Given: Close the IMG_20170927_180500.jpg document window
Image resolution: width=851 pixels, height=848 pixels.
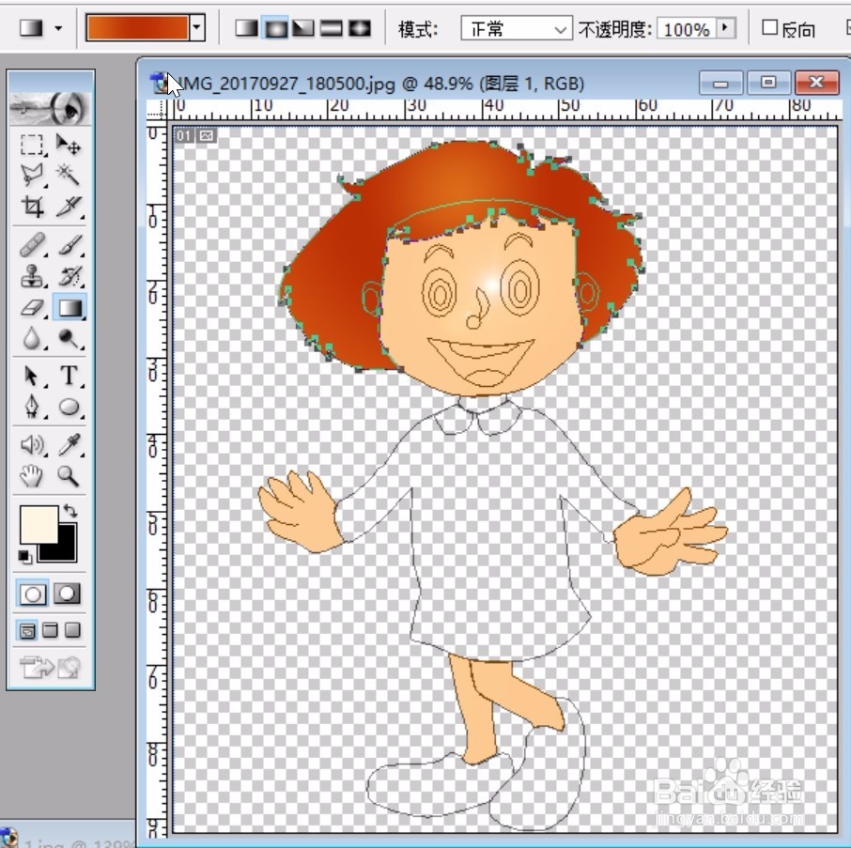Looking at the screenshot, I should (816, 83).
